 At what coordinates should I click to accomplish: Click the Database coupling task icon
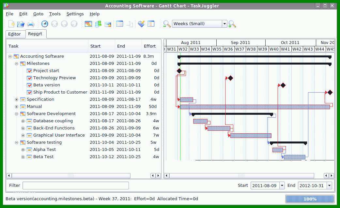29,121
